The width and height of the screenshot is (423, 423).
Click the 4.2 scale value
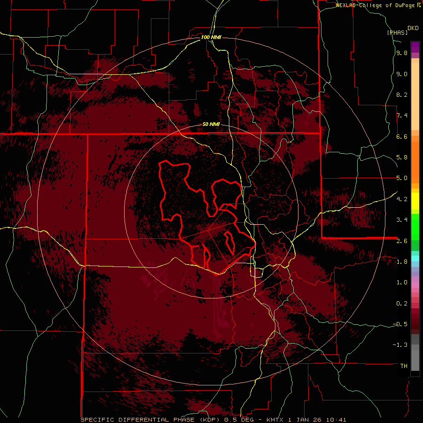coord(402,199)
